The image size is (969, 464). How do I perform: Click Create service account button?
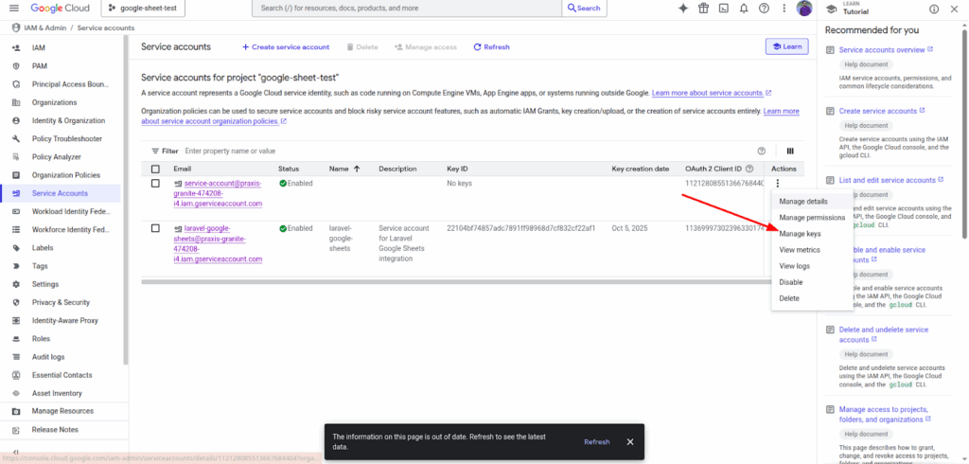(x=286, y=46)
